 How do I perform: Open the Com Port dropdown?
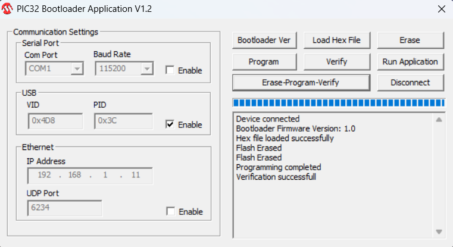(76, 69)
